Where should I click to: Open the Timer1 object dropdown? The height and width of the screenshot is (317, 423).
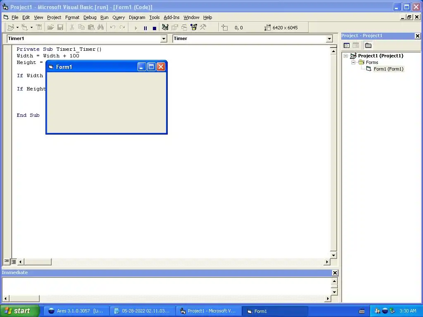point(164,39)
